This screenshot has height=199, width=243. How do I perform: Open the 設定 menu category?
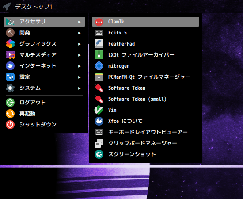point(44,77)
